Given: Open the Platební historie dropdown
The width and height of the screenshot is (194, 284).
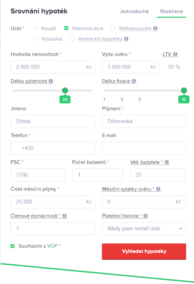Looking at the screenshot, I should pyautogui.click(x=144, y=229).
